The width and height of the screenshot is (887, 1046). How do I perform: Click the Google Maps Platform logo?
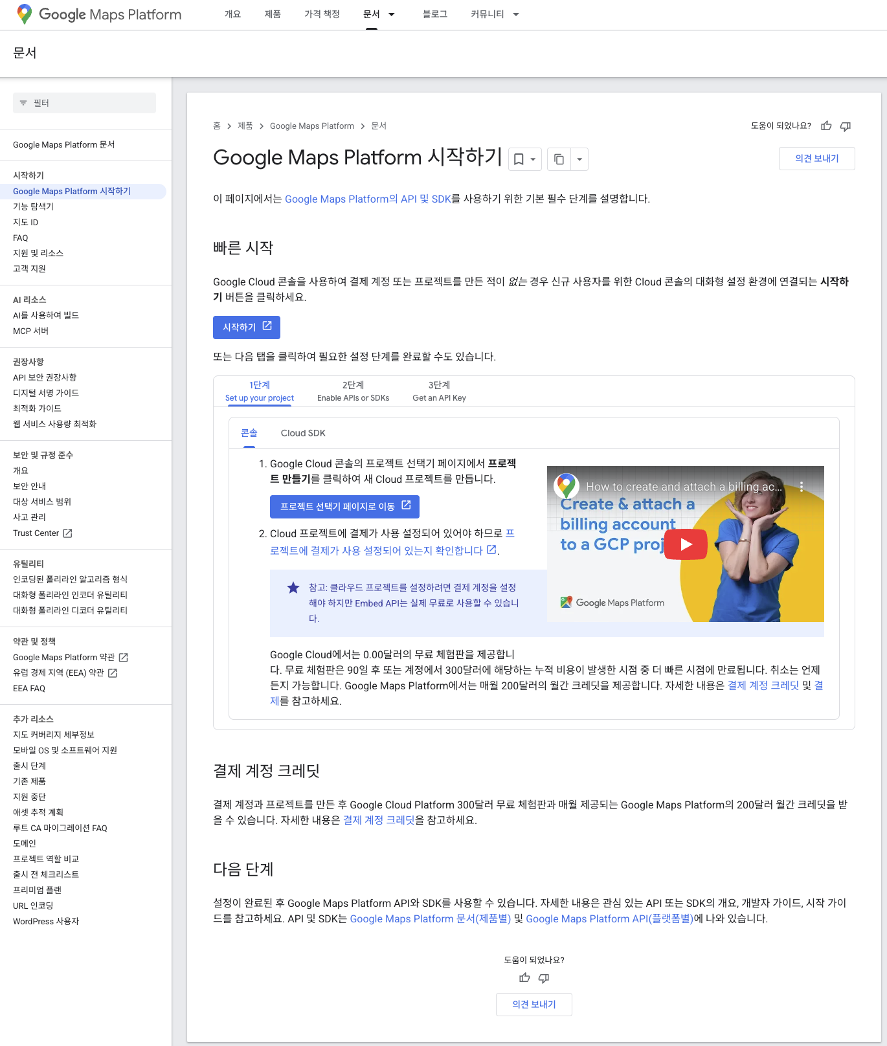tap(99, 14)
